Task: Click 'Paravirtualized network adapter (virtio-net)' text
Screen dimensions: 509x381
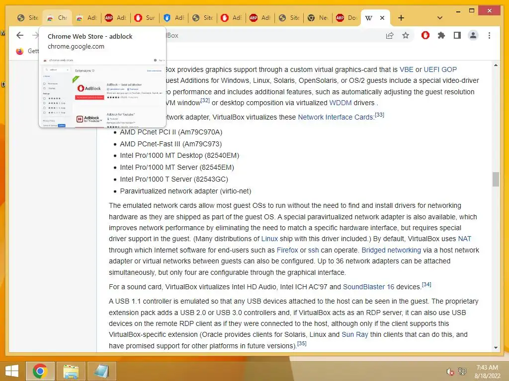Action: pyautogui.click(x=186, y=191)
